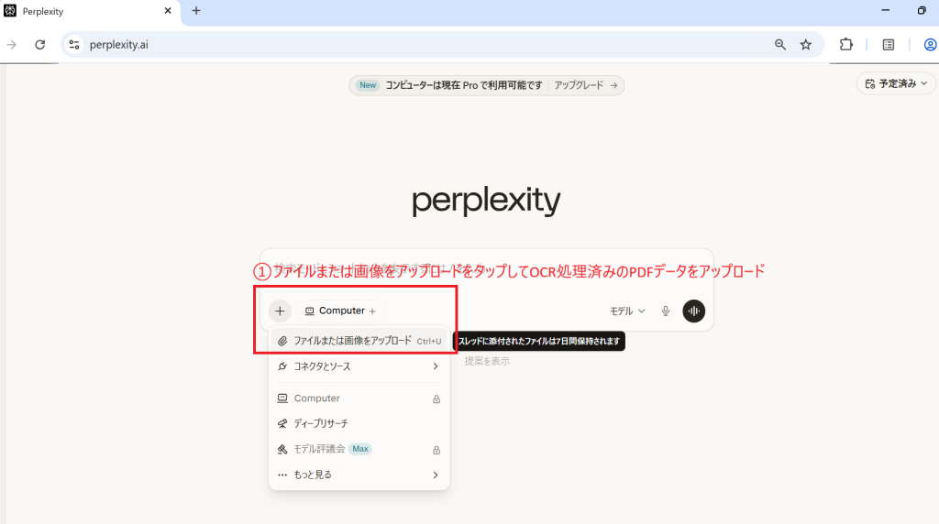Select ファイルまたは画像をアップロード menu item
This screenshot has width=939, height=524.
tap(353, 341)
